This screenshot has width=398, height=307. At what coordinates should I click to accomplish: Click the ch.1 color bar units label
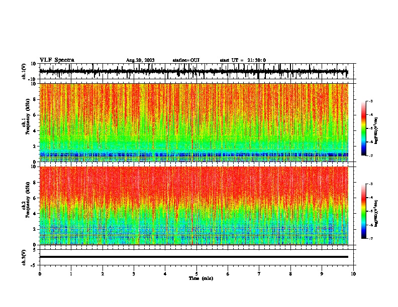(376, 131)
